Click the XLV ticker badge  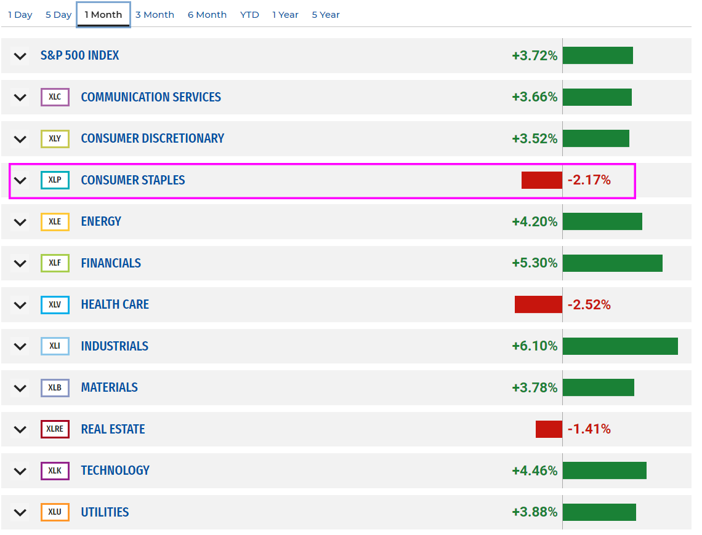[x=55, y=305]
